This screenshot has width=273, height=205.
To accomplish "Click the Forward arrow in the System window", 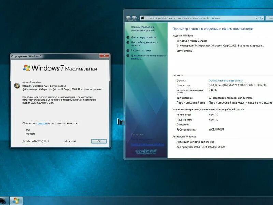I will click(134, 18).
